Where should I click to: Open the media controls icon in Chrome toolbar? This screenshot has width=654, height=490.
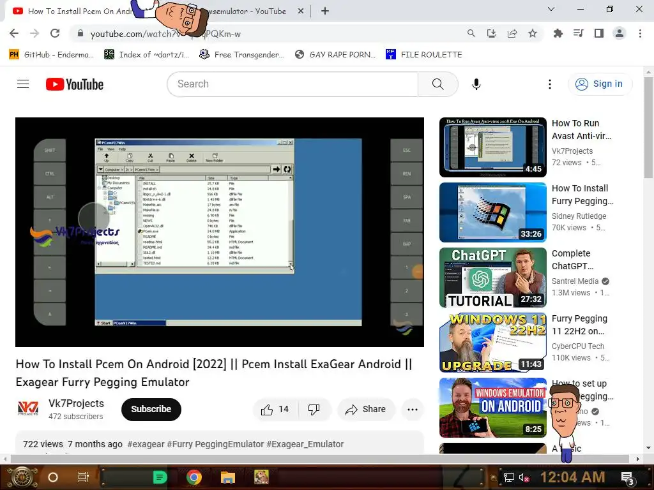click(x=579, y=33)
